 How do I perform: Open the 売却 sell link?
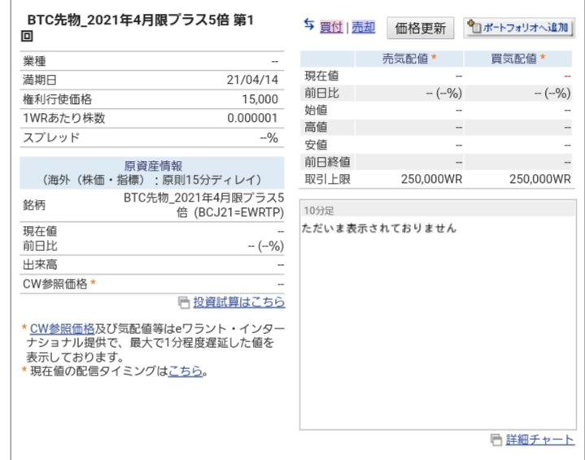pyautogui.click(x=364, y=27)
